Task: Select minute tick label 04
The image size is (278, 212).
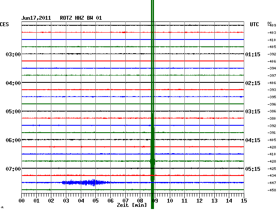Action: coord(81,201)
